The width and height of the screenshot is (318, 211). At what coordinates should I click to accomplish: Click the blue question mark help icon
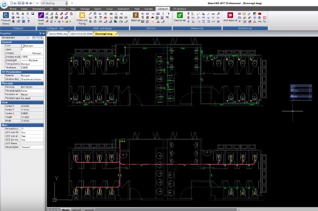click(29, 22)
